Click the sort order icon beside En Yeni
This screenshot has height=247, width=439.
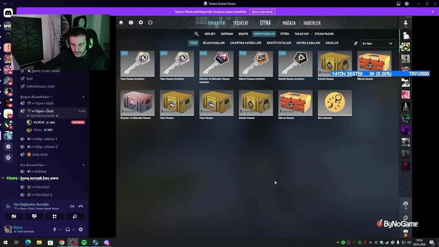click(x=356, y=44)
